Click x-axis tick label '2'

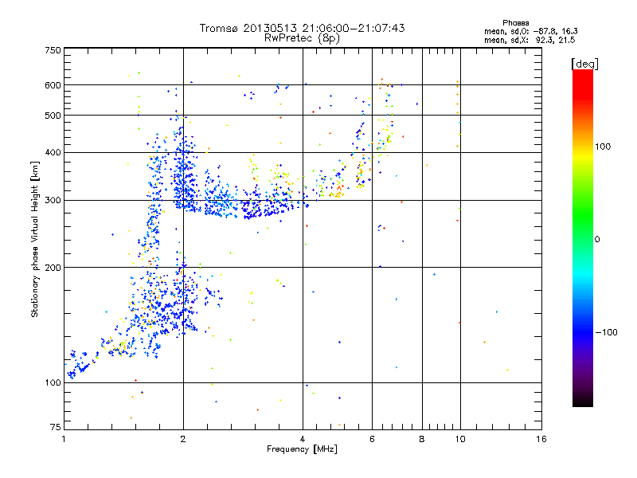tap(183, 439)
